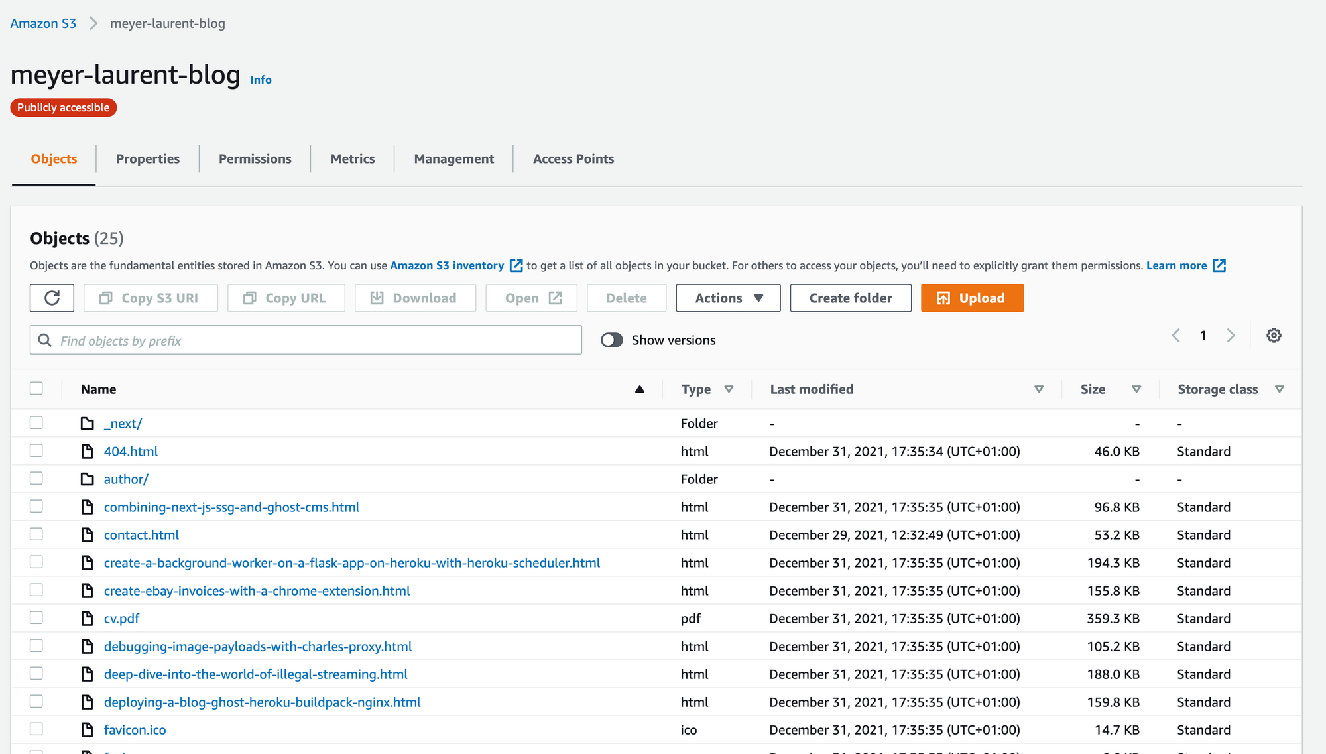Viewport: 1326px width, 754px height.
Task: Click the file icon beside contact.html
Action: click(x=88, y=535)
